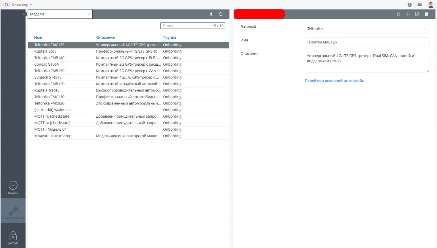The width and height of the screenshot is (437, 248).
Task: Click the Перейти в основной интерфейс link
Action: coord(334,81)
